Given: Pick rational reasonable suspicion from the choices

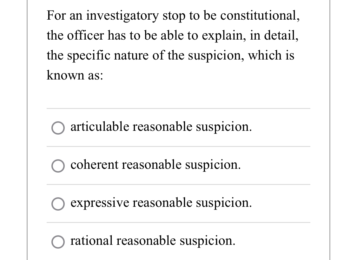Looking at the screenshot, I should click(x=58, y=241).
